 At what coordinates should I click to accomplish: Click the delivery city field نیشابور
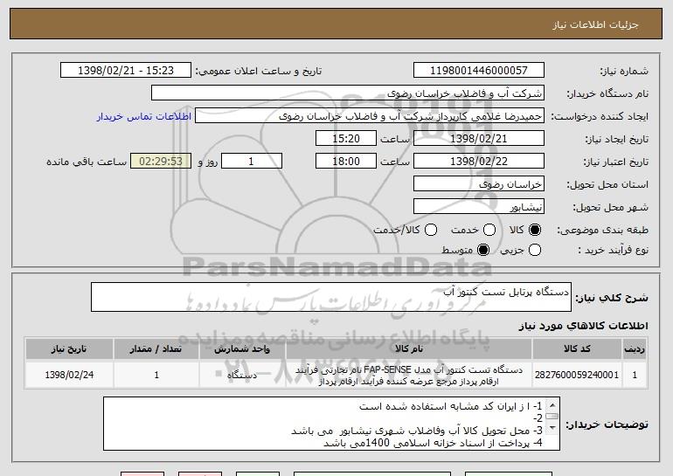(479, 207)
